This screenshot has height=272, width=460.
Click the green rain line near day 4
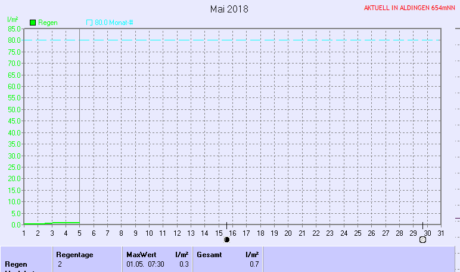coord(66,223)
